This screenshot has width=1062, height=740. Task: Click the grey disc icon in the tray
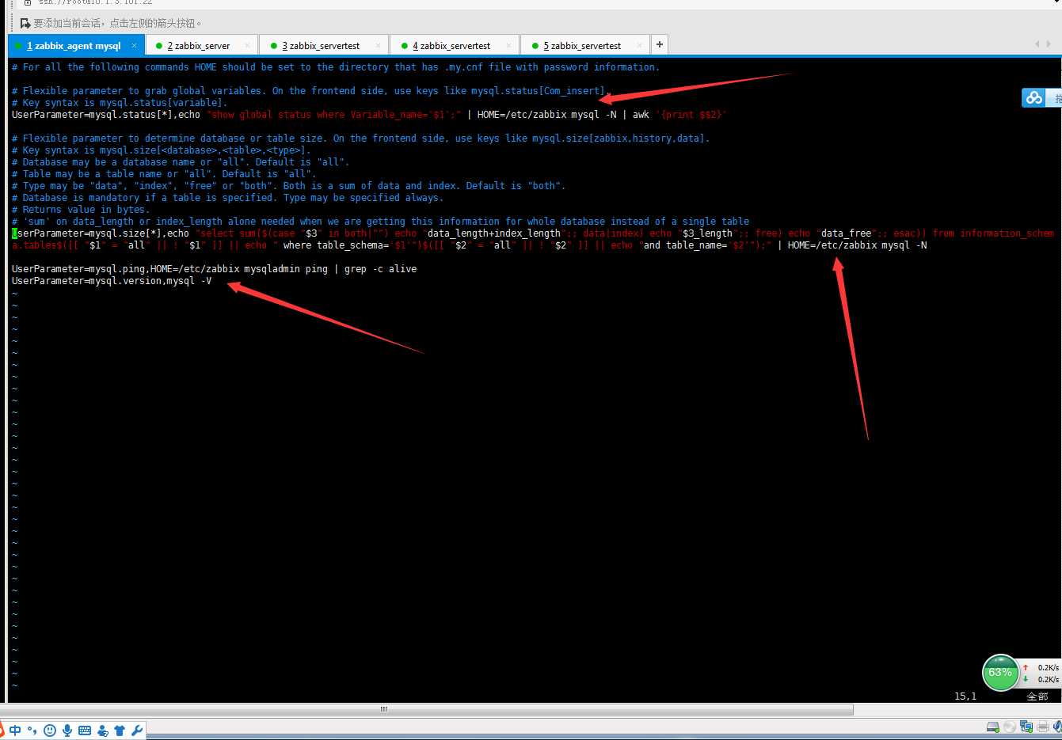1010,727
